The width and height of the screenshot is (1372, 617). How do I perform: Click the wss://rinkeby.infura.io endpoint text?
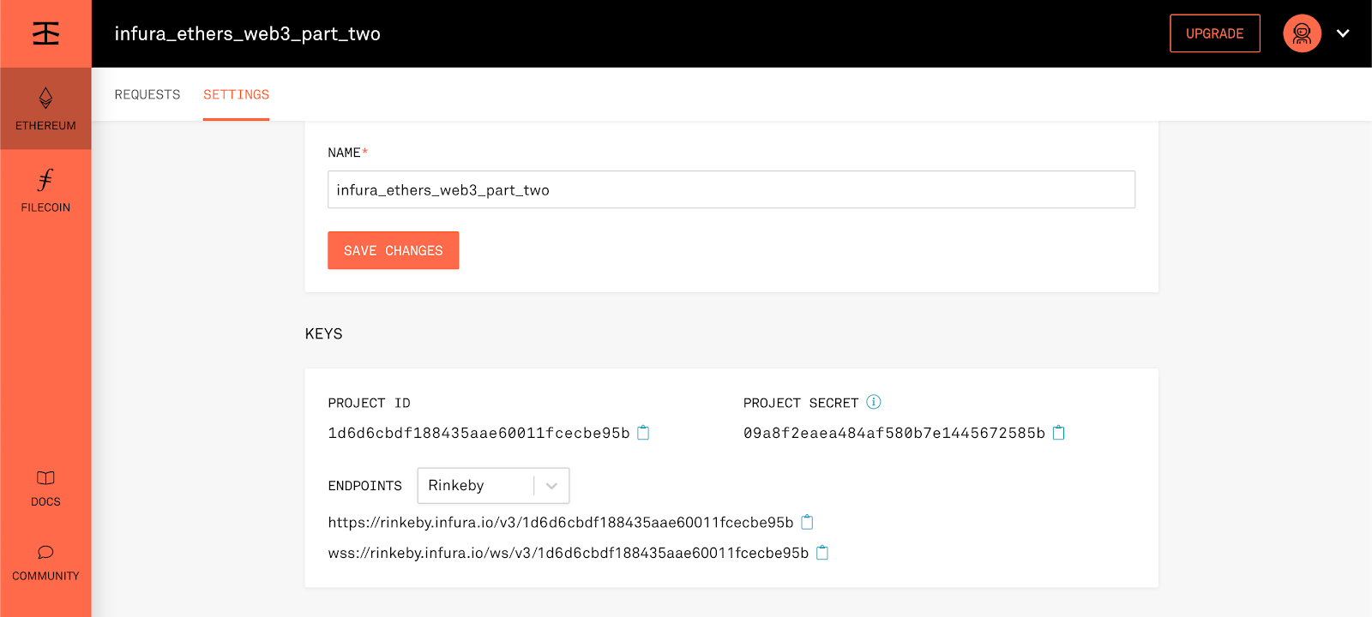pos(569,553)
